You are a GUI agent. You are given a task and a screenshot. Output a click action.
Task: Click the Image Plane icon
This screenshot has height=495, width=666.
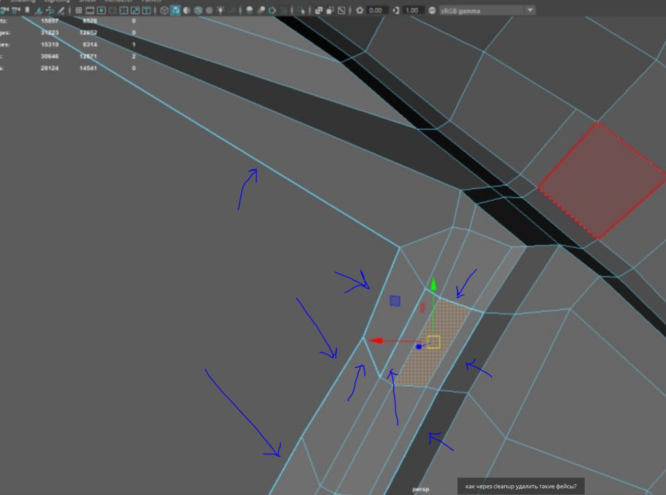coord(39,10)
